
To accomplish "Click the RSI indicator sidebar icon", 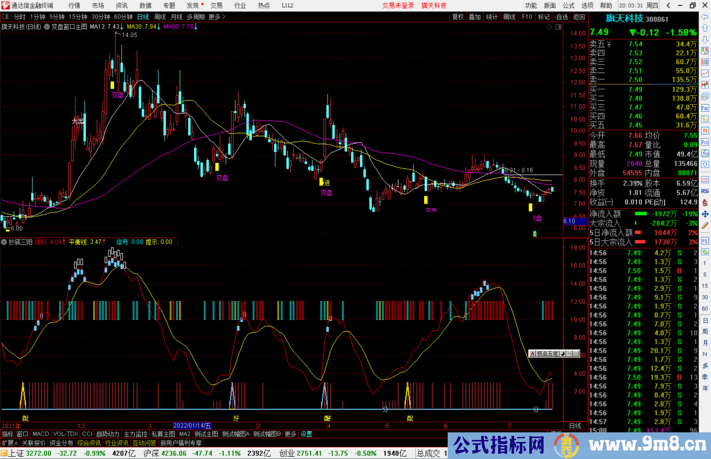I will tap(705, 191).
